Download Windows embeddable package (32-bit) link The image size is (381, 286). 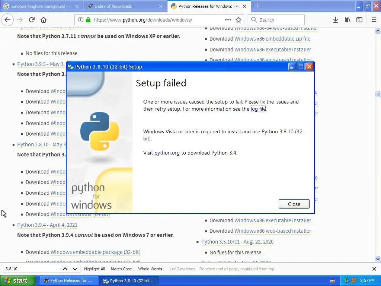tap(96, 252)
